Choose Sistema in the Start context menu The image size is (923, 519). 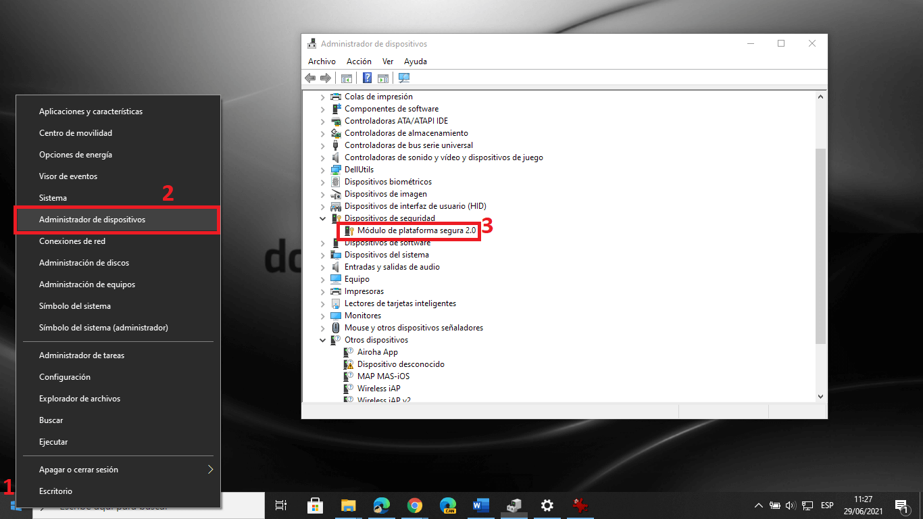click(x=118, y=198)
